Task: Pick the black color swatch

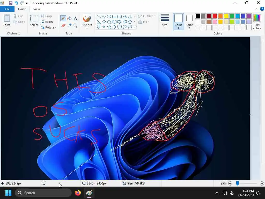Action: (x=197, y=16)
